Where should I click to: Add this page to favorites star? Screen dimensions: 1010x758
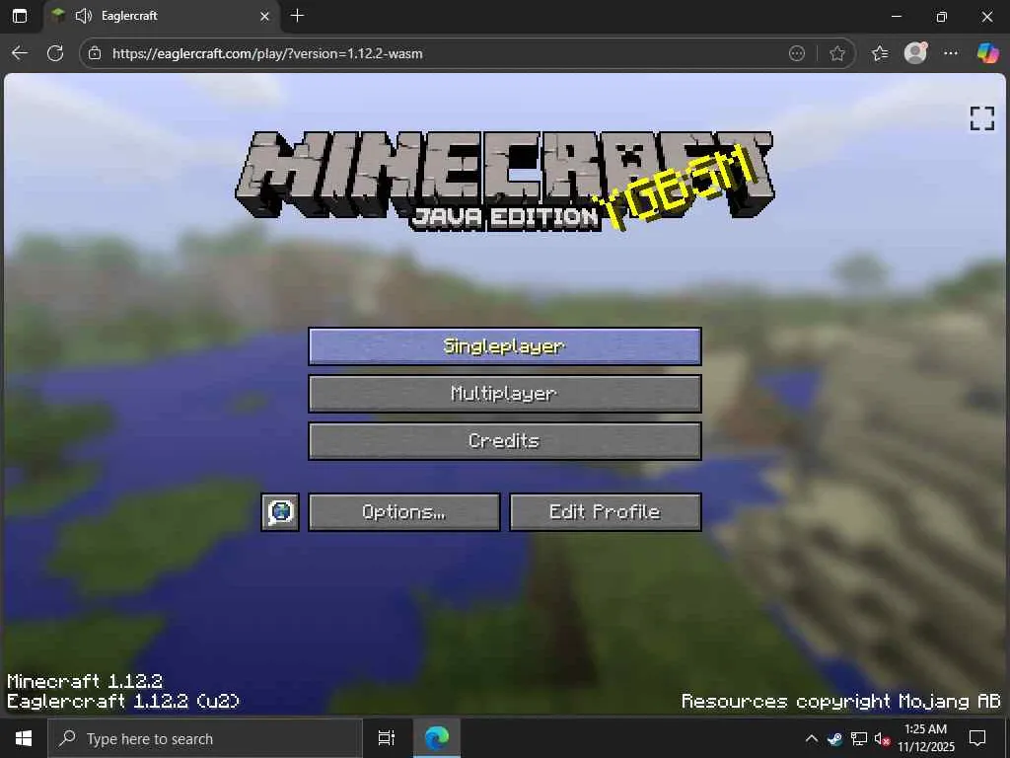836,53
